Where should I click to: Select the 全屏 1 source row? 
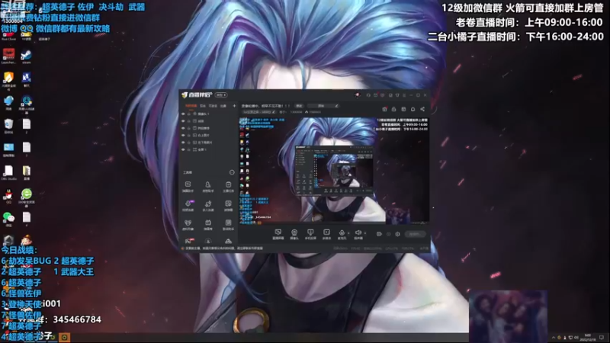[209, 149]
